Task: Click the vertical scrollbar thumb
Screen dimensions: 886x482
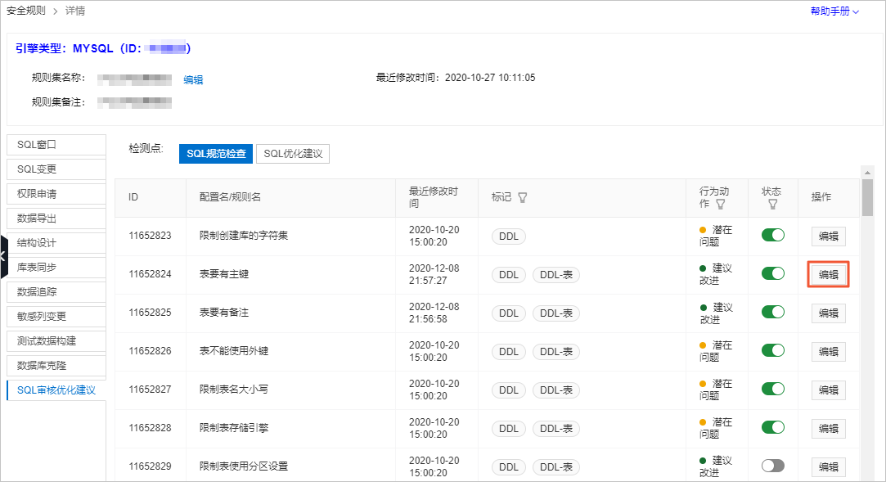Action: [x=867, y=198]
